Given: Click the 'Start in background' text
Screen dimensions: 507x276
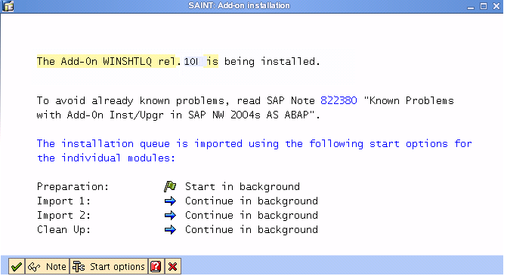Looking at the screenshot, I should coord(243,186).
